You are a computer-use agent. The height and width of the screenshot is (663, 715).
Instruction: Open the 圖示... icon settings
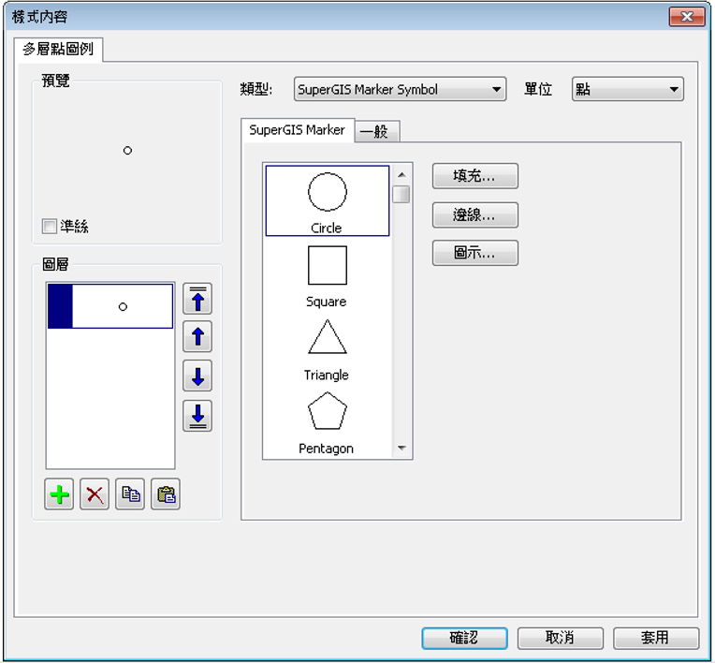475,253
